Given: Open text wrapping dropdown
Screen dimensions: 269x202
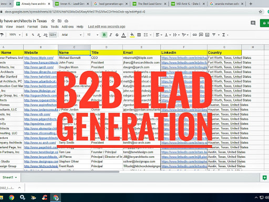Looking at the screenshot, I should point(177,35).
